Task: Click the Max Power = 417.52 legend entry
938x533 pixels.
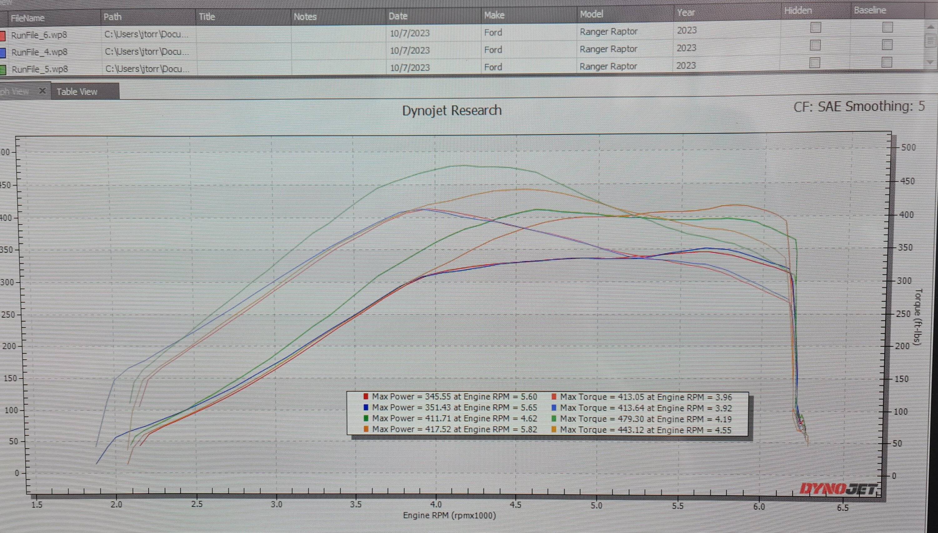Action: (x=450, y=429)
